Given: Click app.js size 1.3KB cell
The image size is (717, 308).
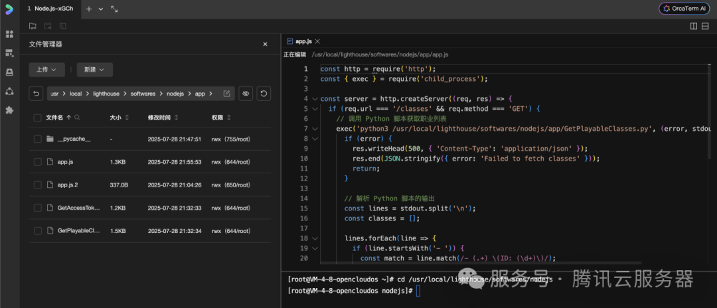Looking at the screenshot, I should point(118,162).
